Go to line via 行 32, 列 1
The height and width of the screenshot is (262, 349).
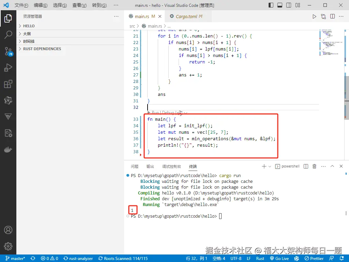(197, 259)
